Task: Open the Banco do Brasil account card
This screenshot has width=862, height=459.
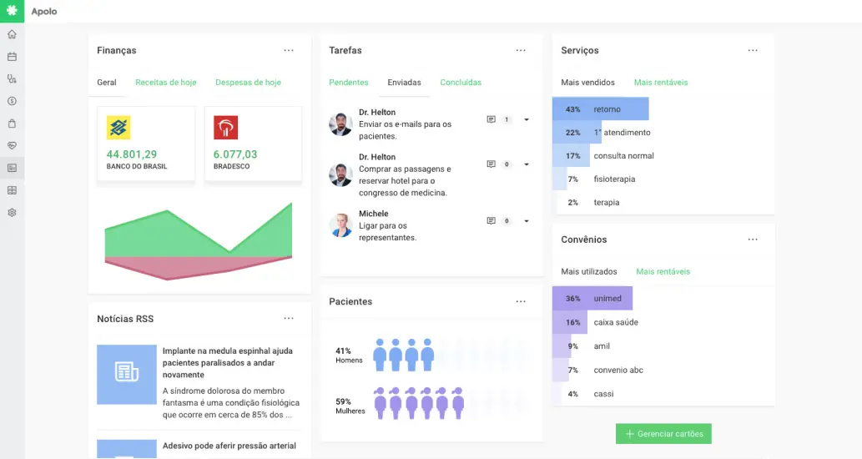Action: point(146,144)
